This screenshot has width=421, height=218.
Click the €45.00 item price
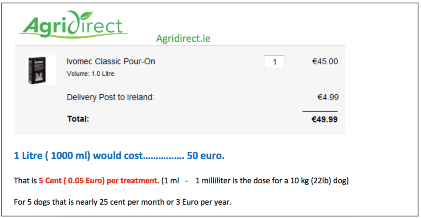tap(325, 61)
